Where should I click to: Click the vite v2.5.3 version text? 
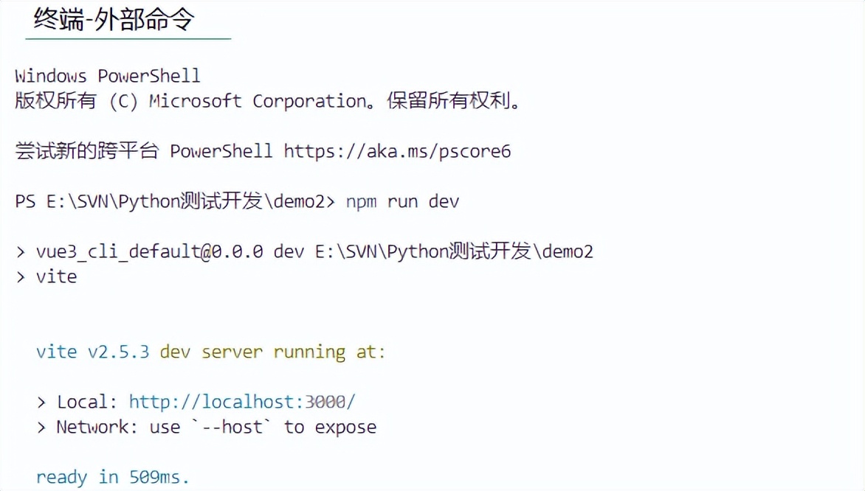point(92,352)
